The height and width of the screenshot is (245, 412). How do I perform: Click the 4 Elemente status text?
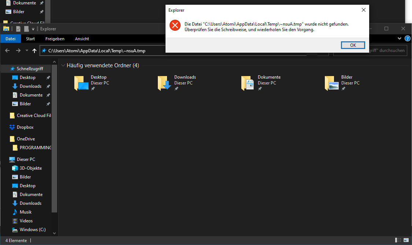pos(16,241)
